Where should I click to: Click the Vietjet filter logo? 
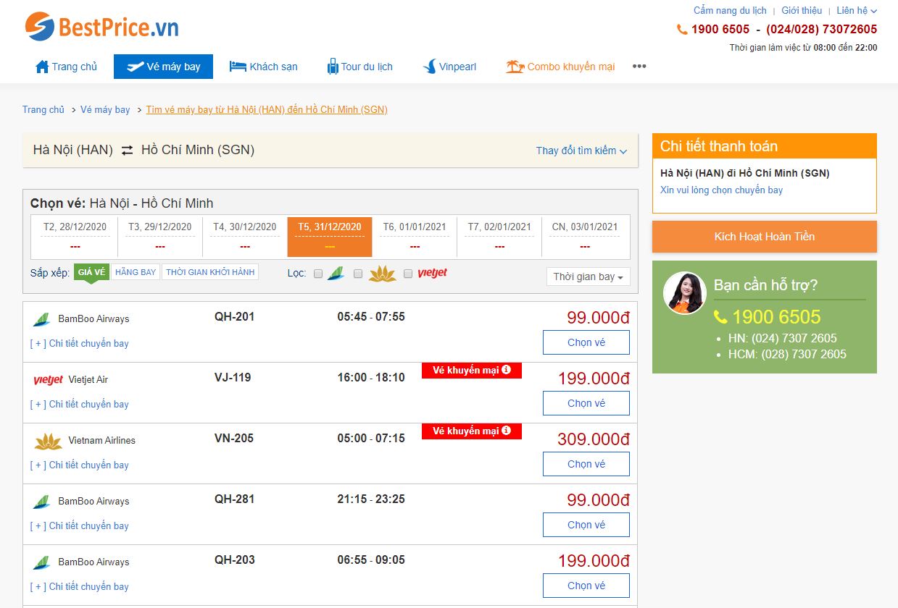[432, 273]
